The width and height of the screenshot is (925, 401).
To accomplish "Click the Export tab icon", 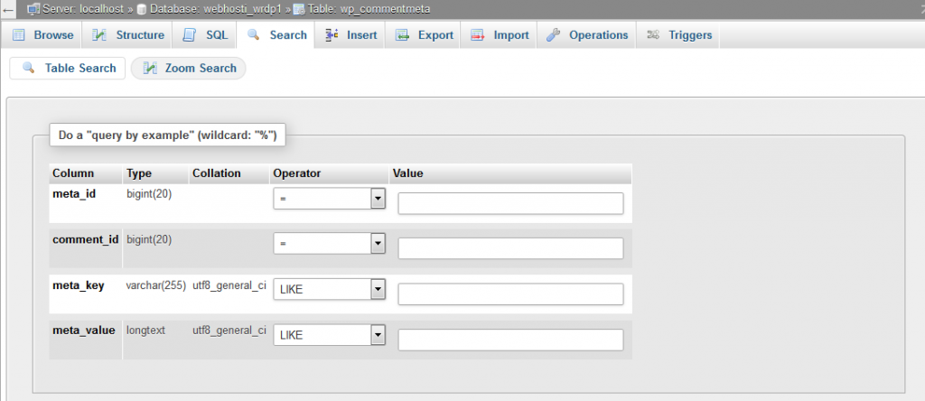I will [x=402, y=35].
